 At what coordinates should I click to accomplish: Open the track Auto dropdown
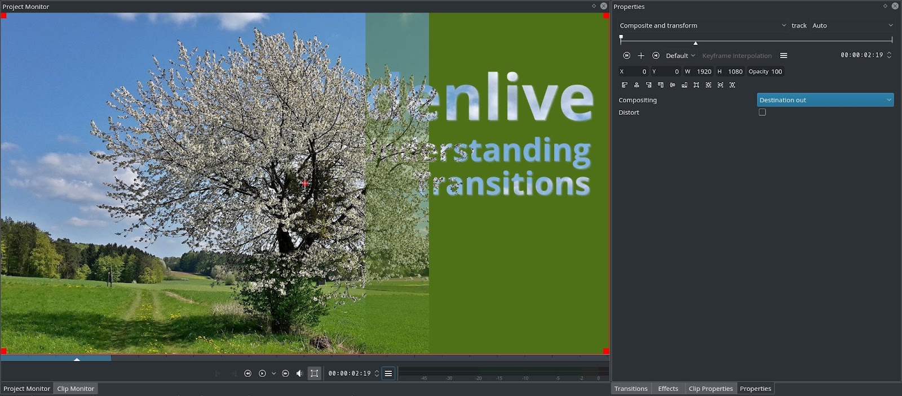(x=852, y=25)
